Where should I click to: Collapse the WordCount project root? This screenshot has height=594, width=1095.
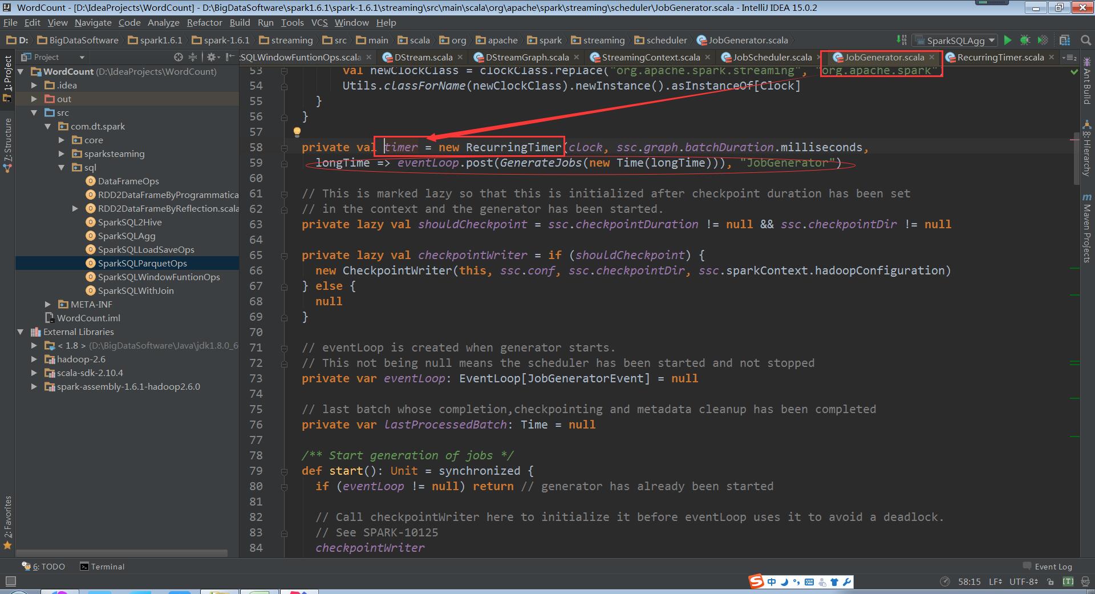click(21, 71)
